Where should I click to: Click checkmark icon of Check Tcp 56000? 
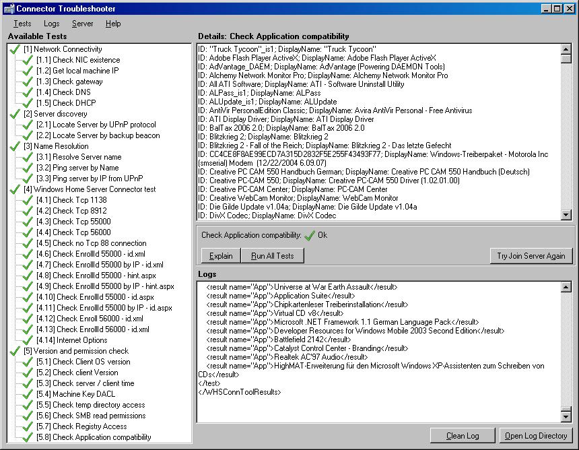[x=28, y=232]
